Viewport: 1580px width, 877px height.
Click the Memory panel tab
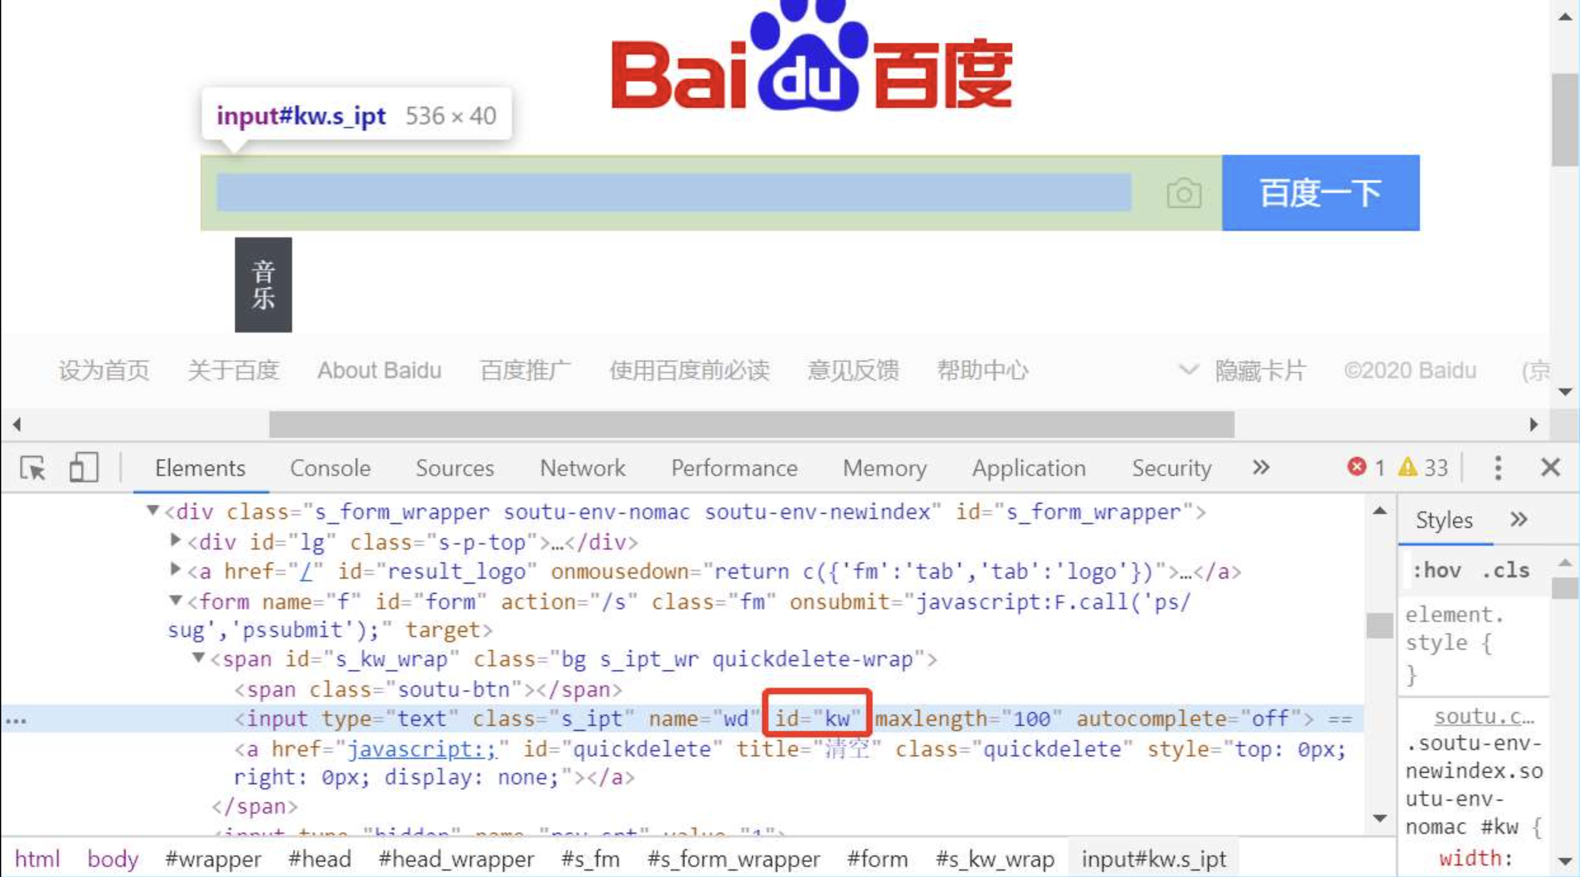885,468
